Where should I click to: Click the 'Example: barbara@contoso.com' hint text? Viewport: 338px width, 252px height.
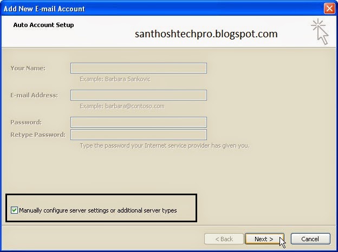(122, 106)
